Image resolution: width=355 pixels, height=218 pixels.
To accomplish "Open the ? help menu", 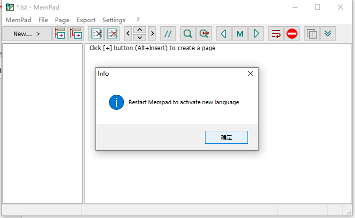I will click(138, 20).
